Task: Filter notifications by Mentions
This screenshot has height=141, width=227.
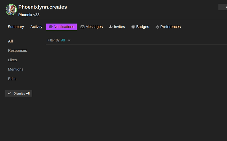Action: pos(16,70)
